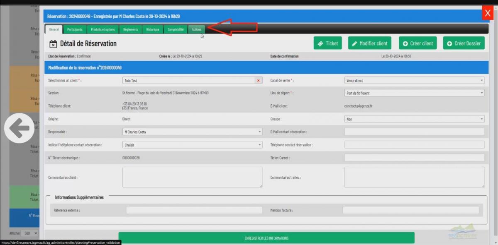Click the plus icon on Créer client
The height and width of the screenshot is (245, 498).
(405, 43)
